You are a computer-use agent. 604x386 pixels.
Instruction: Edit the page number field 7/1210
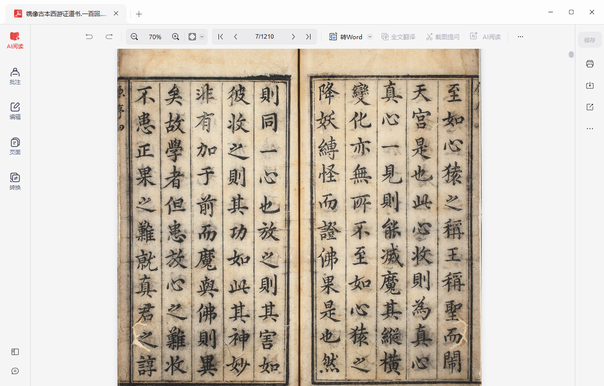click(264, 37)
